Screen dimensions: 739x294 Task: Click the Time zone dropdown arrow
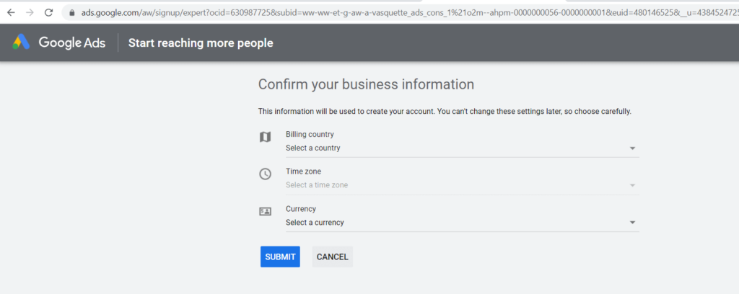(632, 185)
